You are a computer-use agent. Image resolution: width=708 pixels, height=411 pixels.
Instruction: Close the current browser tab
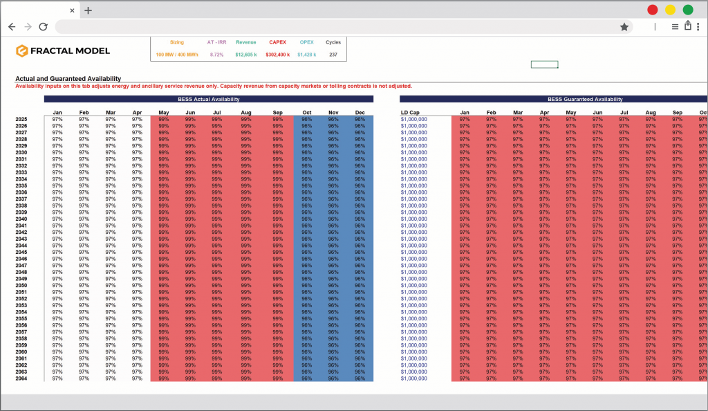tap(73, 10)
